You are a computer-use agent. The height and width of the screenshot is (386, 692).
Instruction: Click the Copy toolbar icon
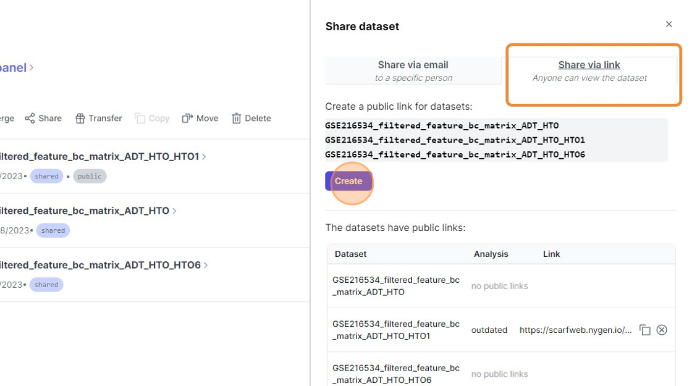click(x=140, y=119)
